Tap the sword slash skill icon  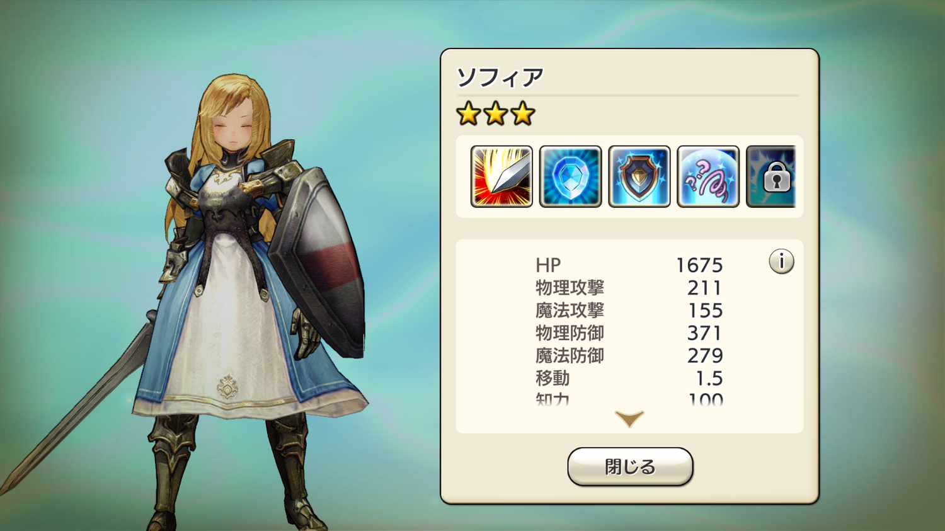(x=501, y=176)
